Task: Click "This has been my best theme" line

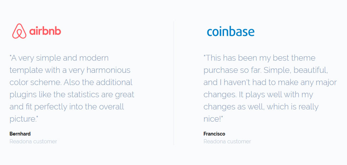Action: (260, 58)
